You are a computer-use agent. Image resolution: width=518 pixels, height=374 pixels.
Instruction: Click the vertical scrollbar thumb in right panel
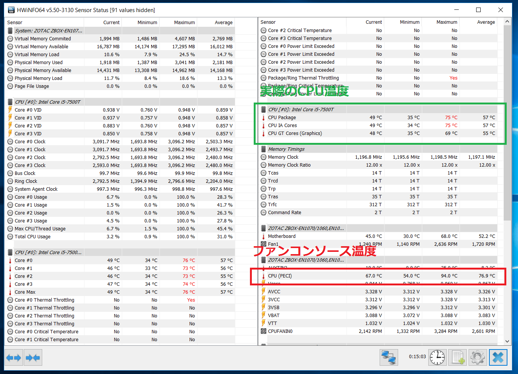(x=507, y=123)
